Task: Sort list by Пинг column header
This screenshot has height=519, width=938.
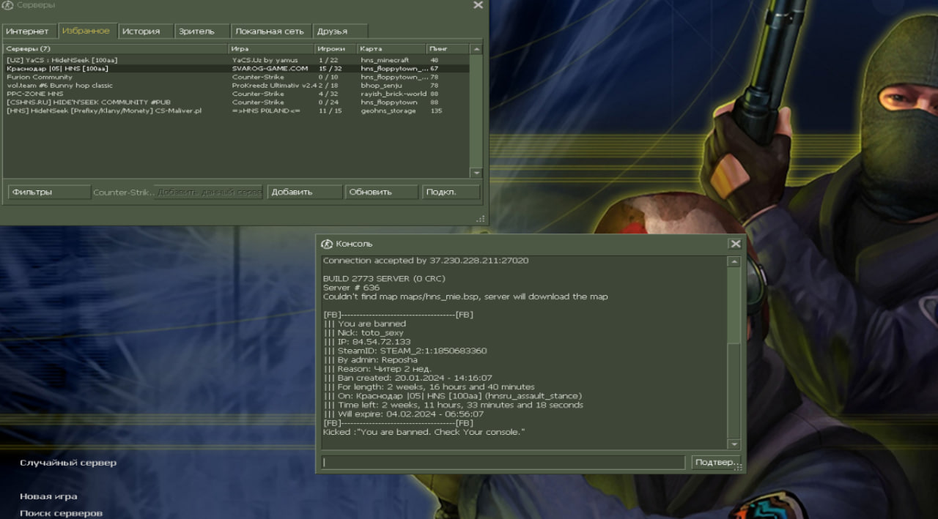Action: pyautogui.click(x=448, y=48)
